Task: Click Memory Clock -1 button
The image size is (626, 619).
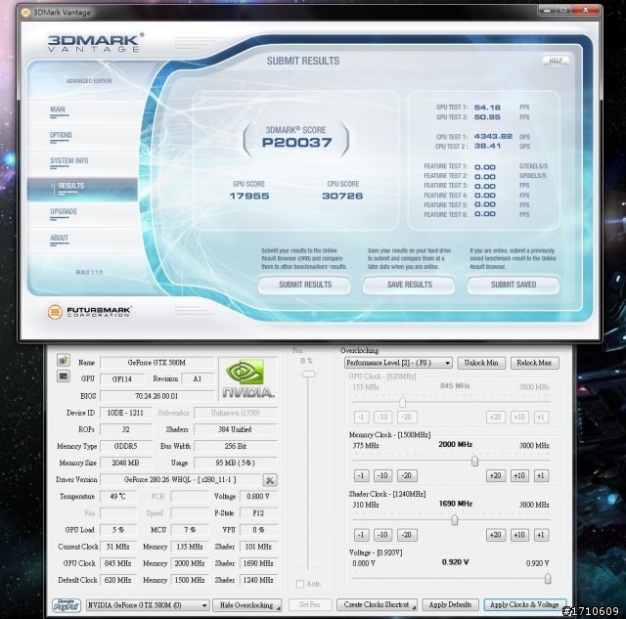Action: pyautogui.click(x=361, y=475)
